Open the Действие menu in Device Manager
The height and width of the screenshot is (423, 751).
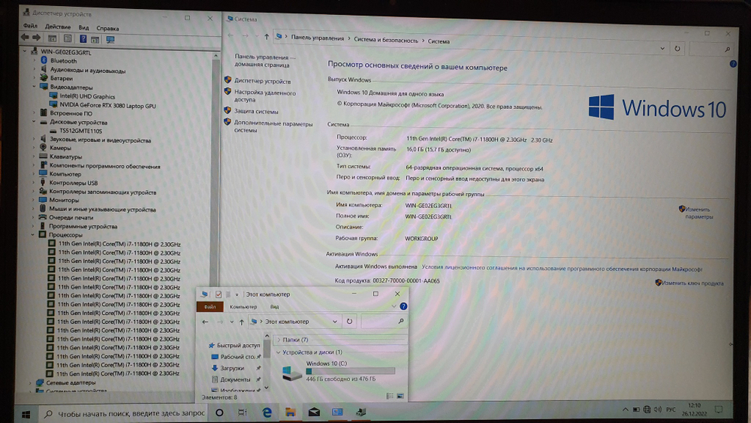[x=58, y=27]
